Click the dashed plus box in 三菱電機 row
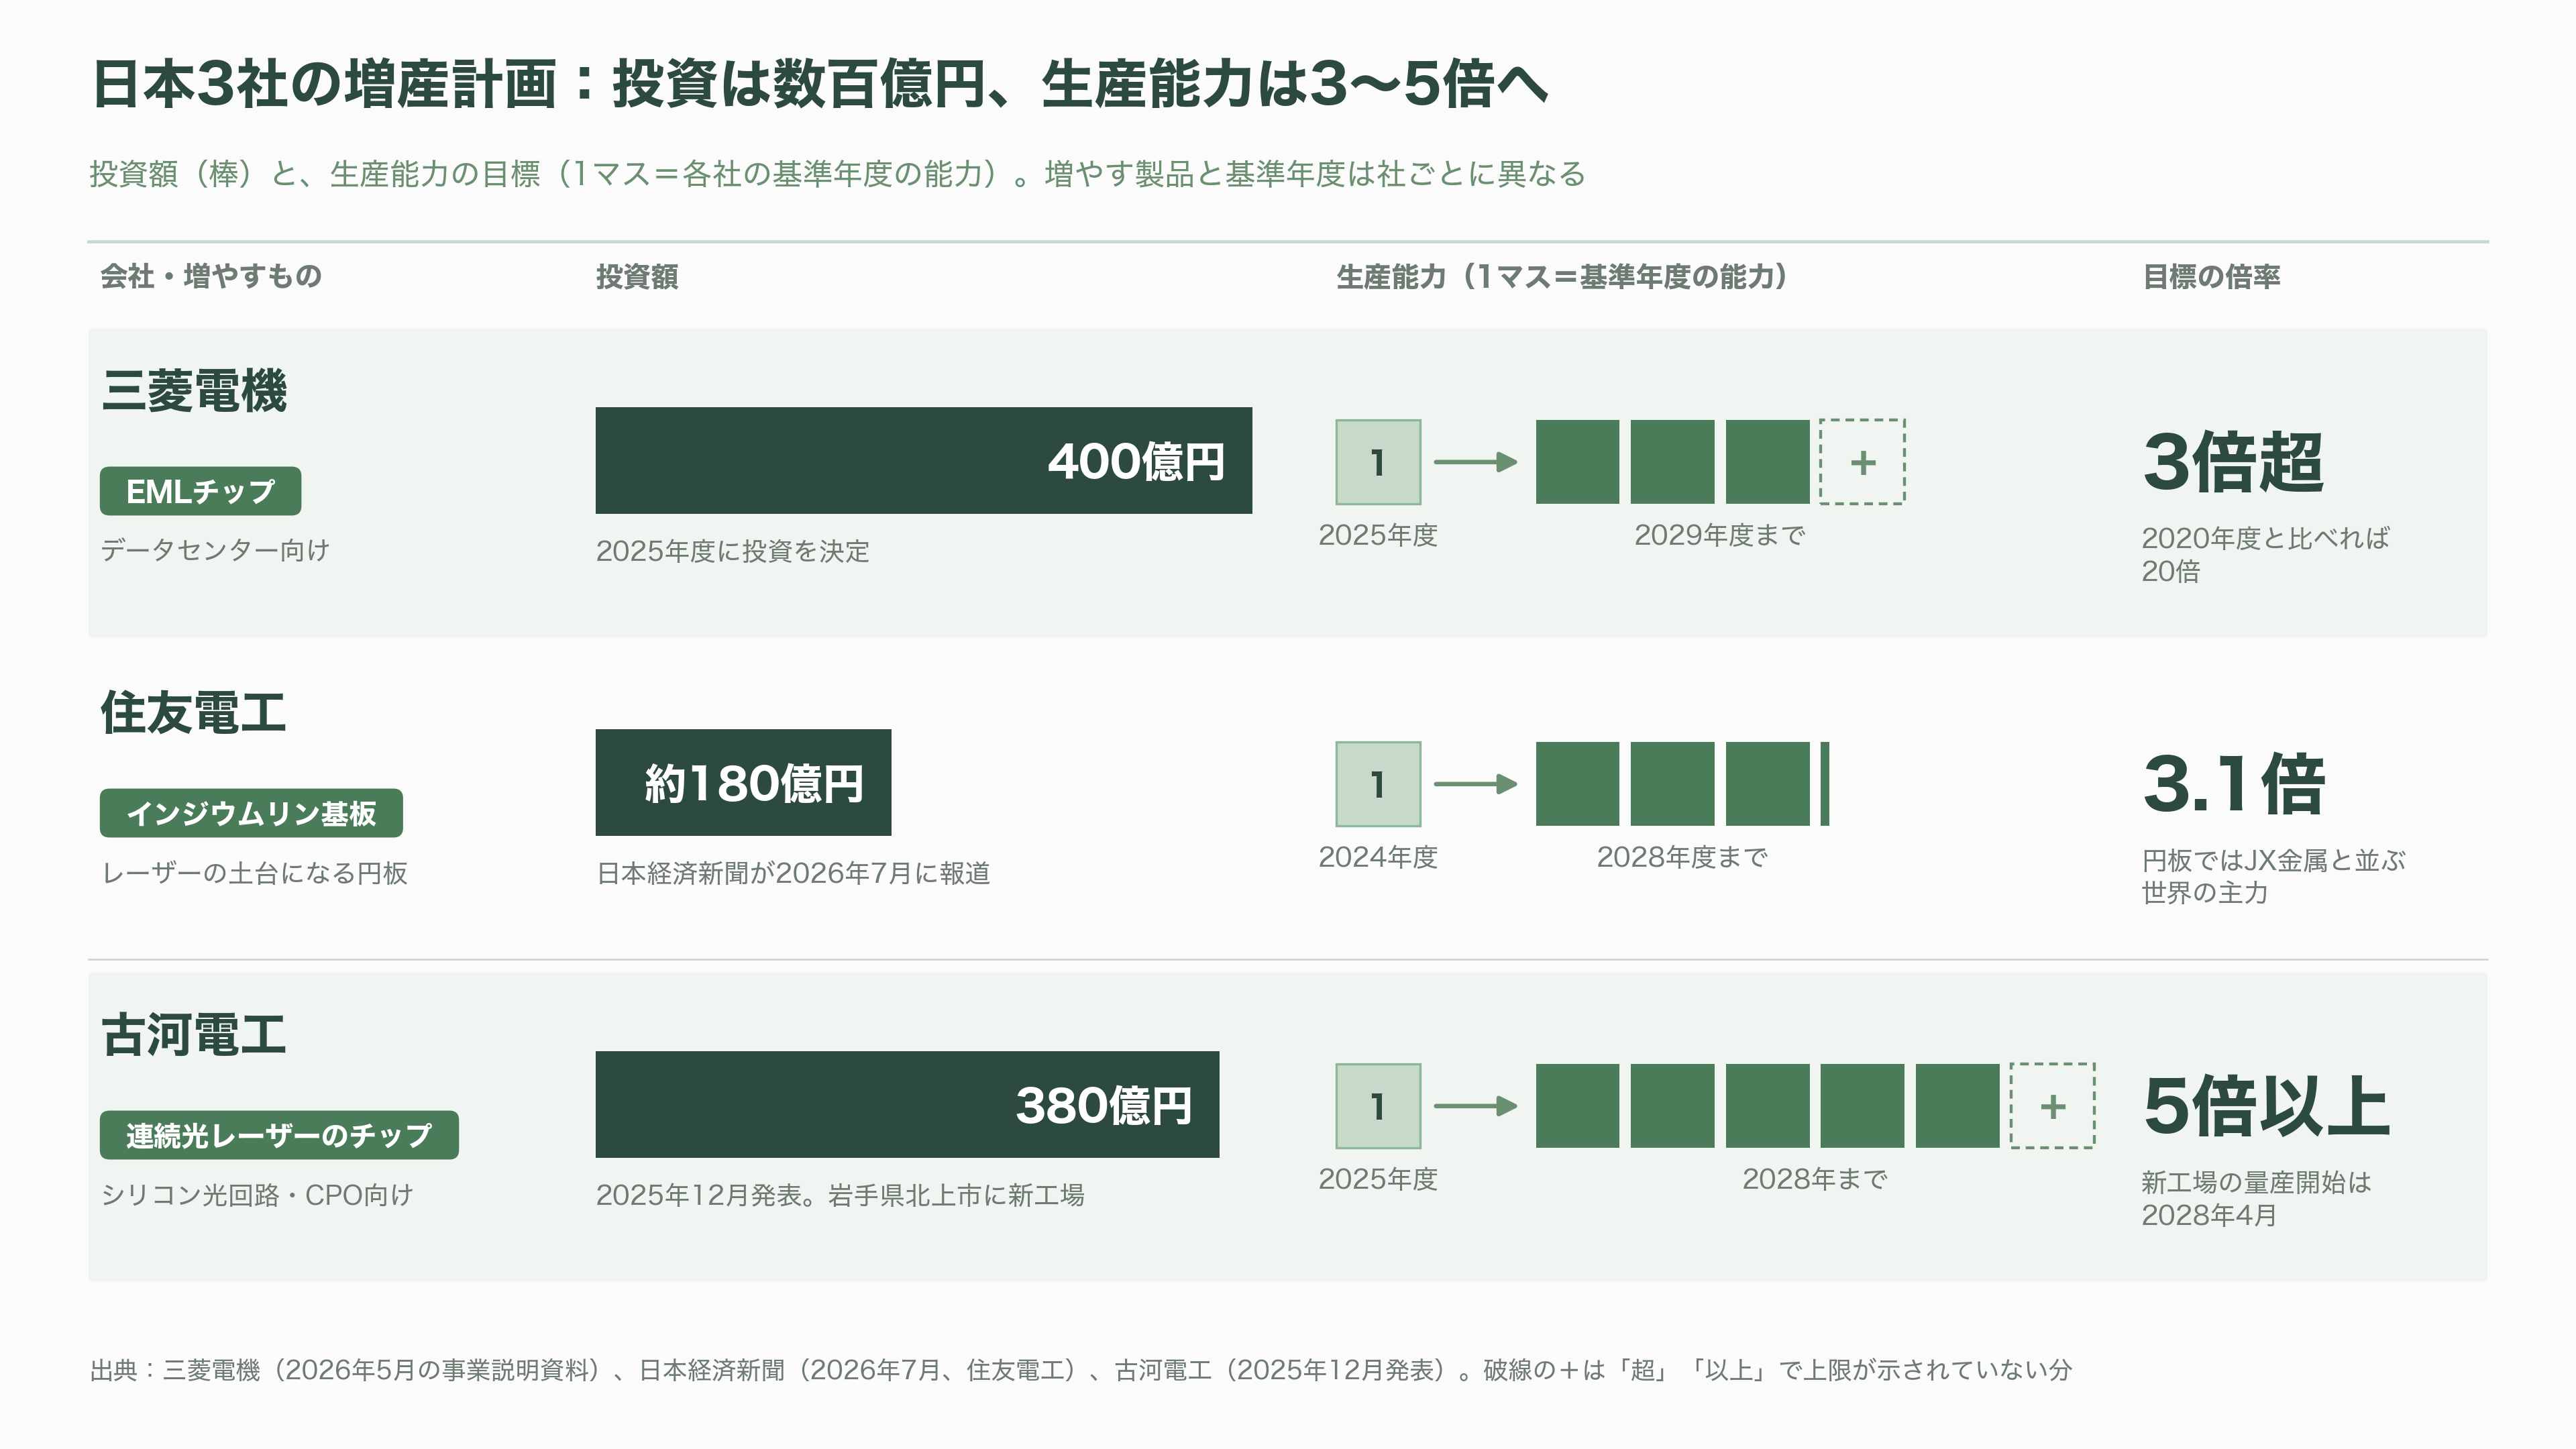Viewport: 2576px width, 1449px height. click(x=1862, y=462)
